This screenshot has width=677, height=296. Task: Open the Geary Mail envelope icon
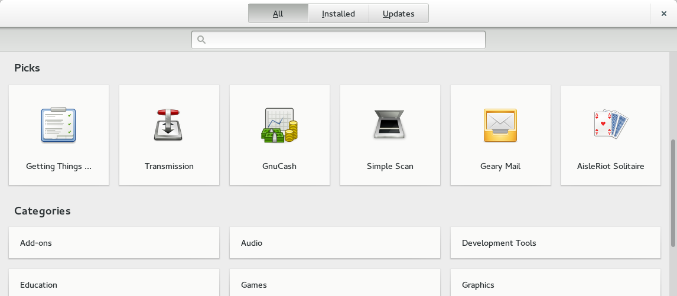click(500, 125)
